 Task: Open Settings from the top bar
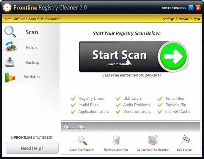click(x=169, y=19)
